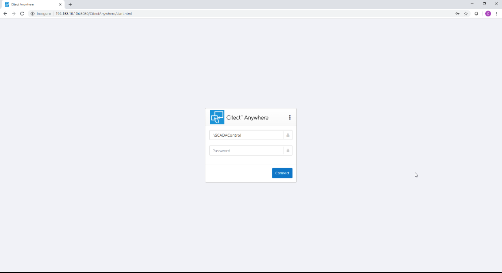Click the user icon beside username field
This screenshot has width=502, height=273.
pyautogui.click(x=288, y=135)
